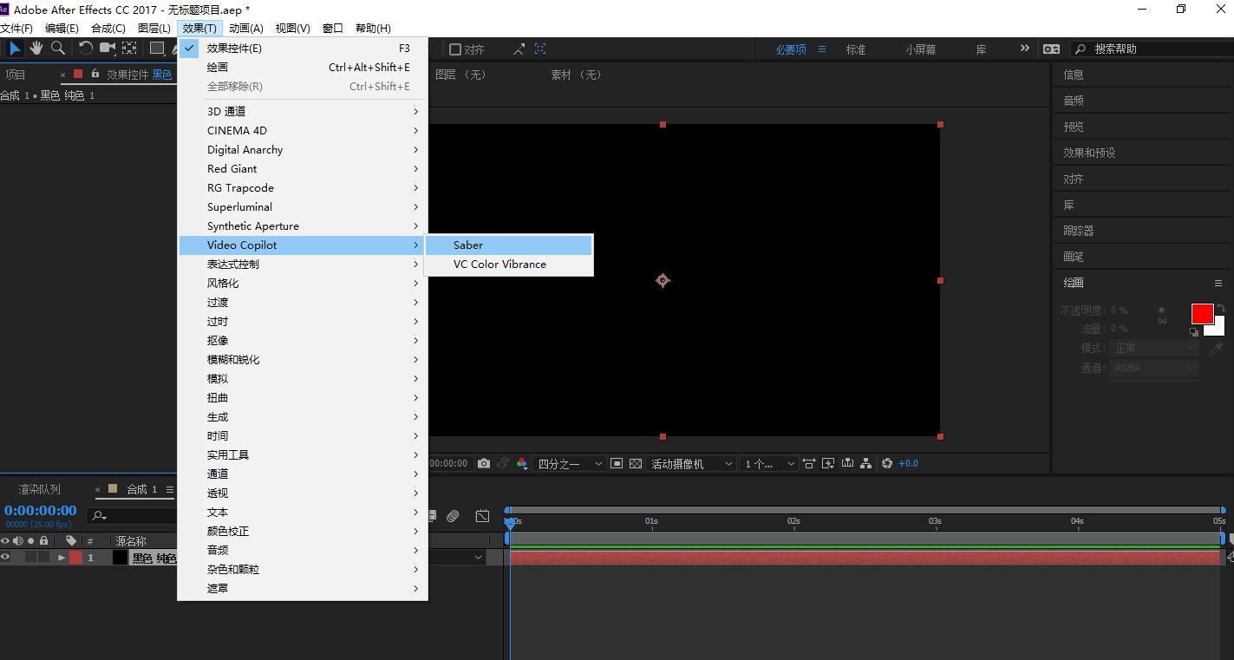Open the show channel RGB icon
Viewport: 1234px width, 660px height.
(x=522, y=464)
